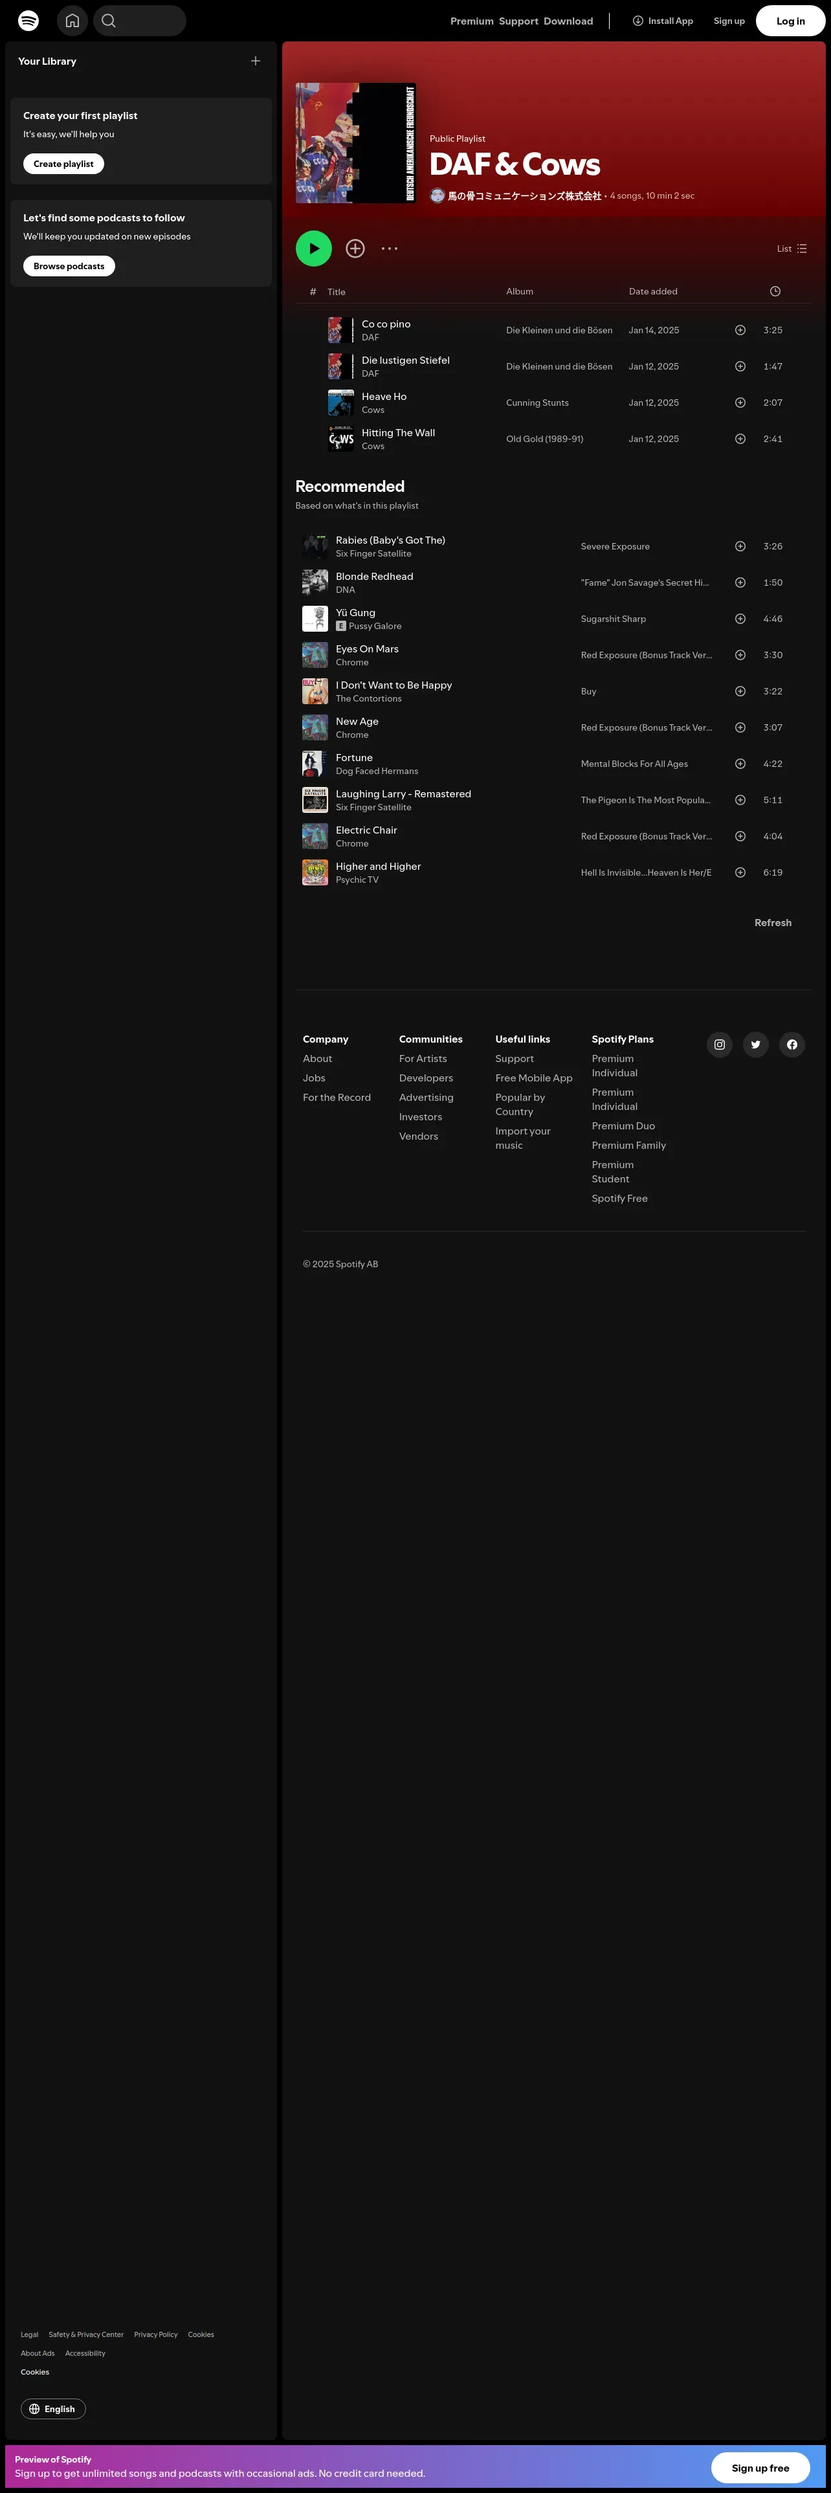Open Severe Exposure album link
This screenshot has width=831, height=2493.
[615, 547]
